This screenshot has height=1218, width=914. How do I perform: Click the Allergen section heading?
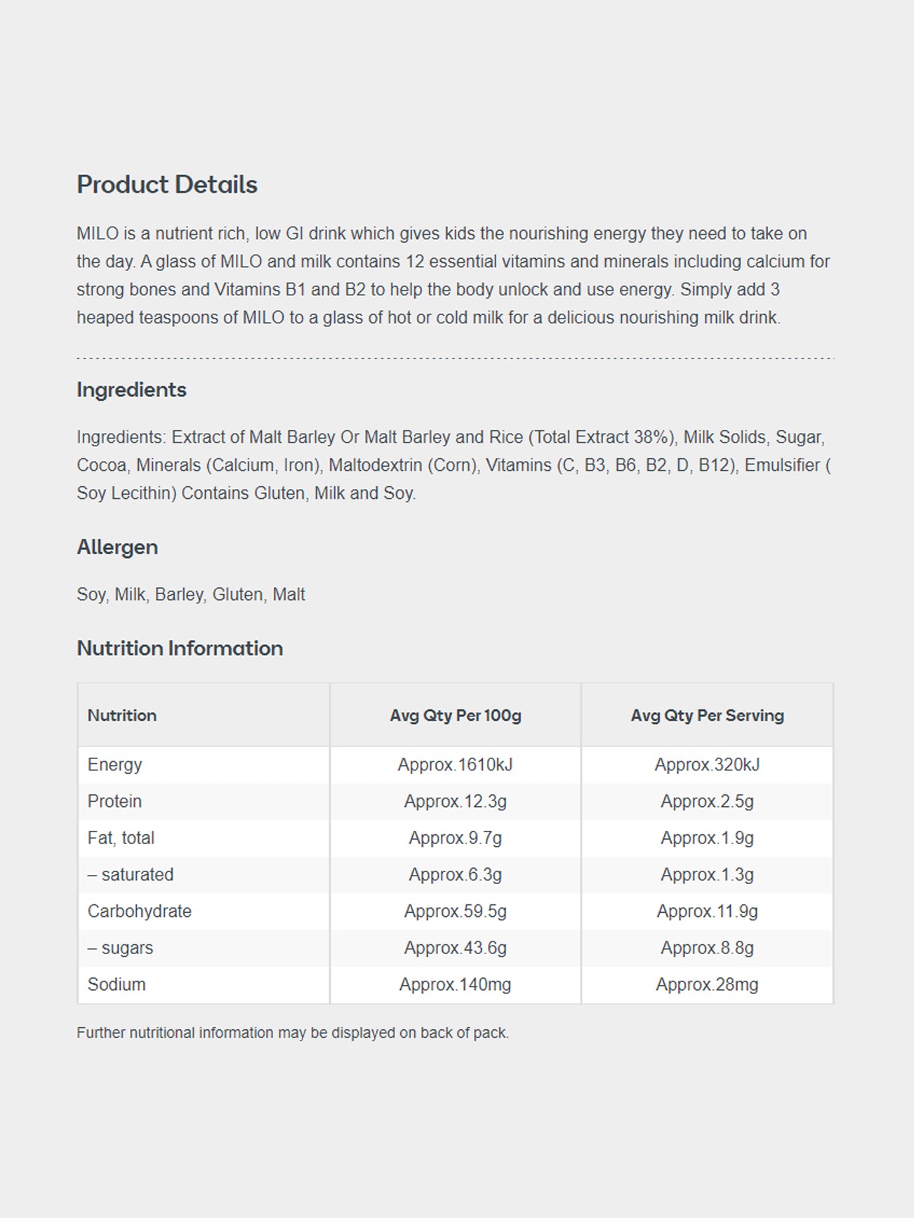point(117,547)
